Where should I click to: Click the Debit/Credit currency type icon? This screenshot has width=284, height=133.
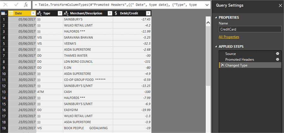click(x=116, y=13)
